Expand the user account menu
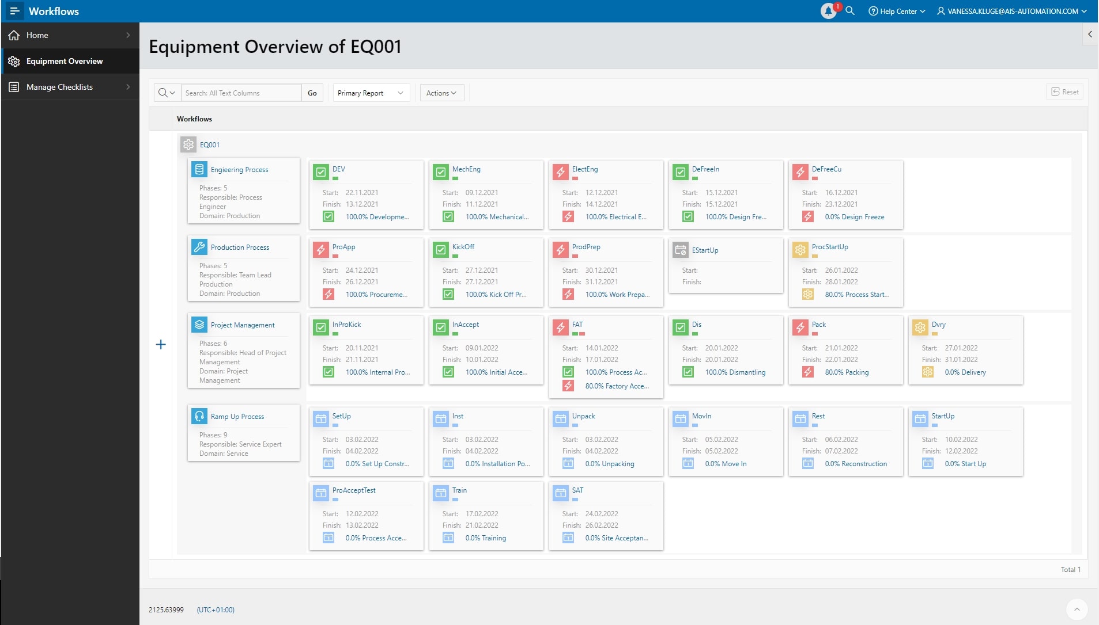The image size is (1099, 625). [x=1011, y=11]
